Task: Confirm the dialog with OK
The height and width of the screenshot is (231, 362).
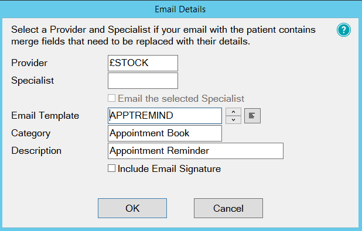Action: pyautogui.click(x=132, y=208)
